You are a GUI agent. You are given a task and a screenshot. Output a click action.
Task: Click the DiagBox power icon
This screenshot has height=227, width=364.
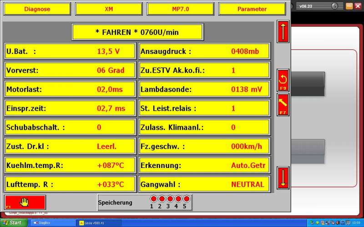coord(334,6)
